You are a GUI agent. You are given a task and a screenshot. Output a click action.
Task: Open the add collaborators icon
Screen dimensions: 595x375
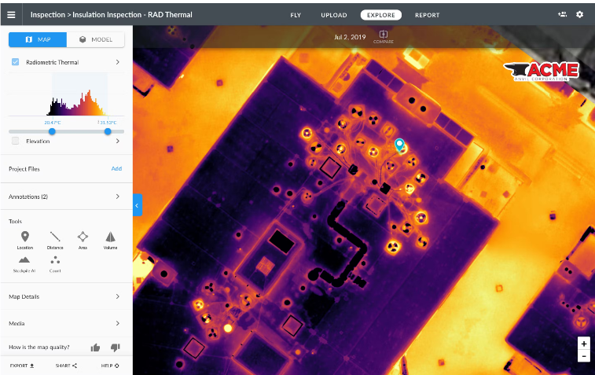pos(562,14)
